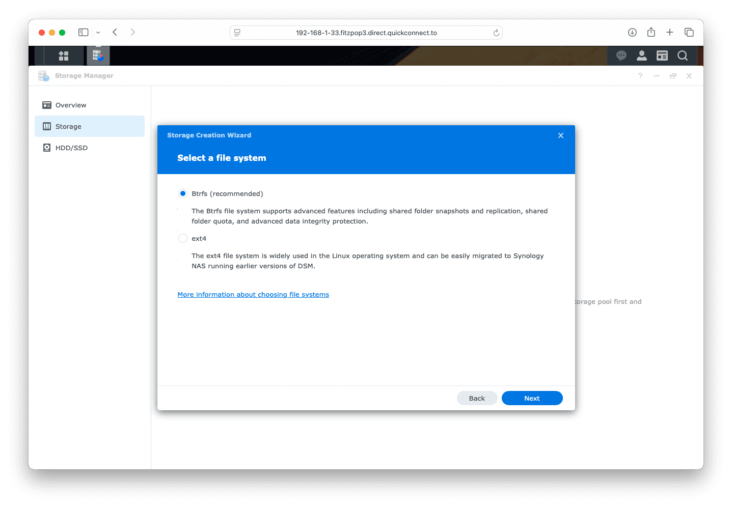Select the Btrfs (recommended) radio button
The height and width of the screenshot is (507, 732).
(183, 193)
